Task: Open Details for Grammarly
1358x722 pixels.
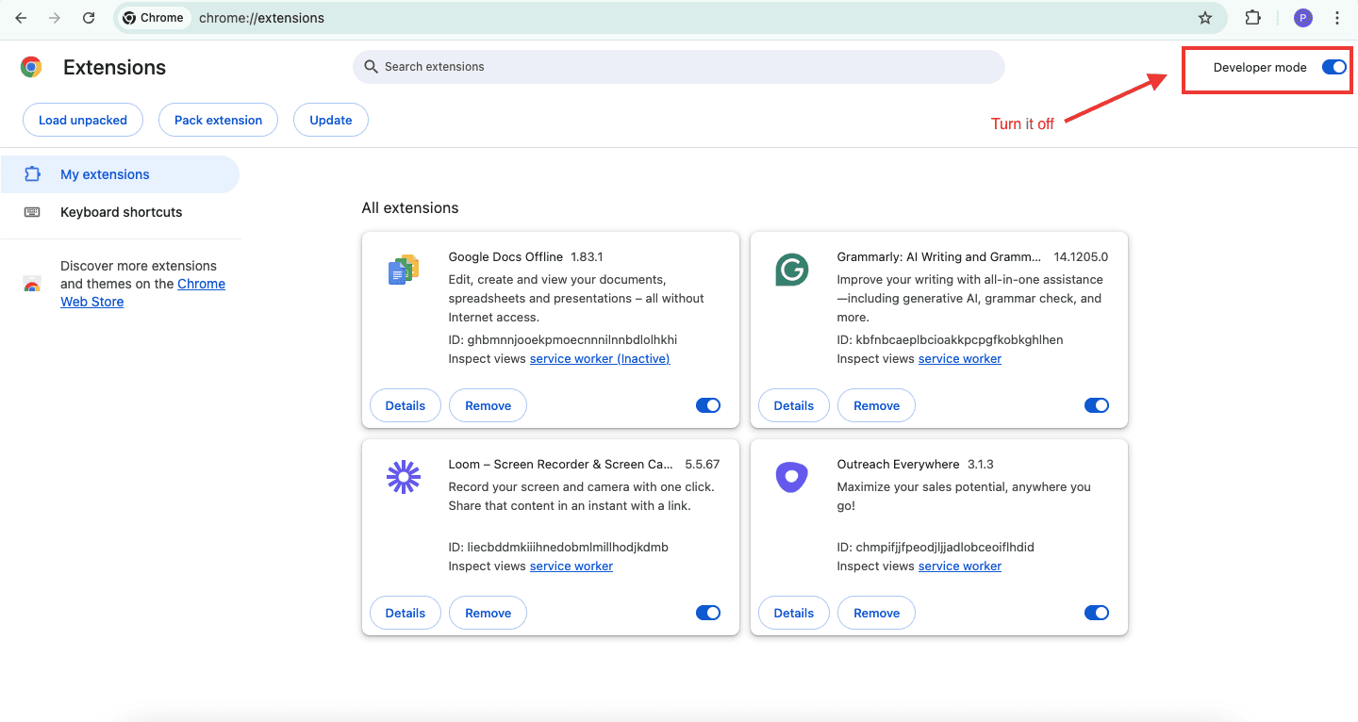Action: 794,405
